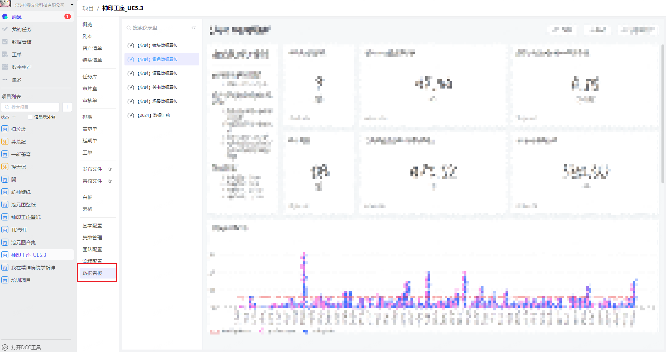Click the orange 外 badge beside 莽荒纪
Viewport: 666px width, 352px height.
[5, 142]
